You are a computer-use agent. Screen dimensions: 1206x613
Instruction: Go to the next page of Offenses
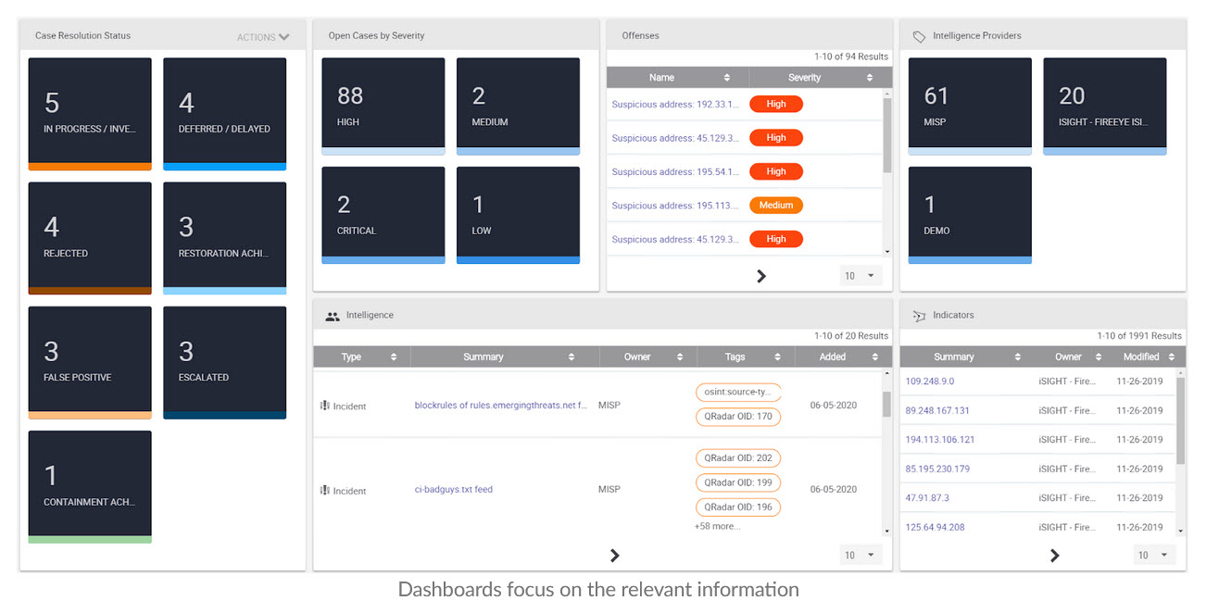[761, 276]
